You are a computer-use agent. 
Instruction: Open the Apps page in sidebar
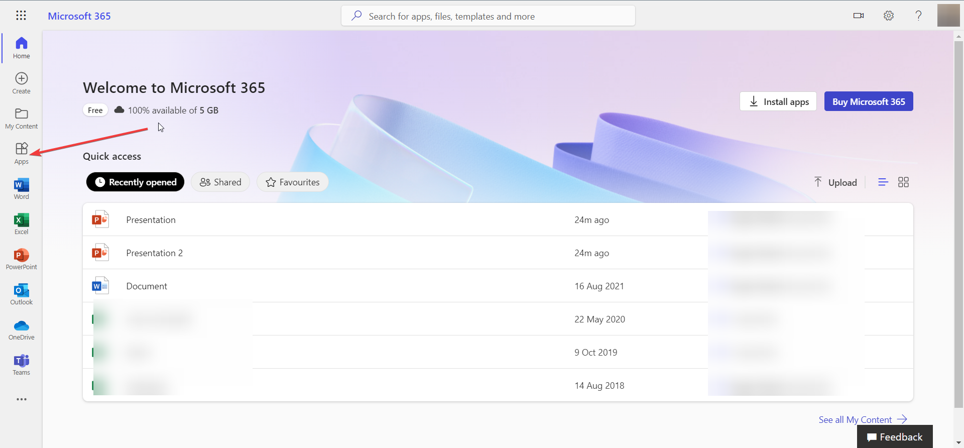point(22,153)
